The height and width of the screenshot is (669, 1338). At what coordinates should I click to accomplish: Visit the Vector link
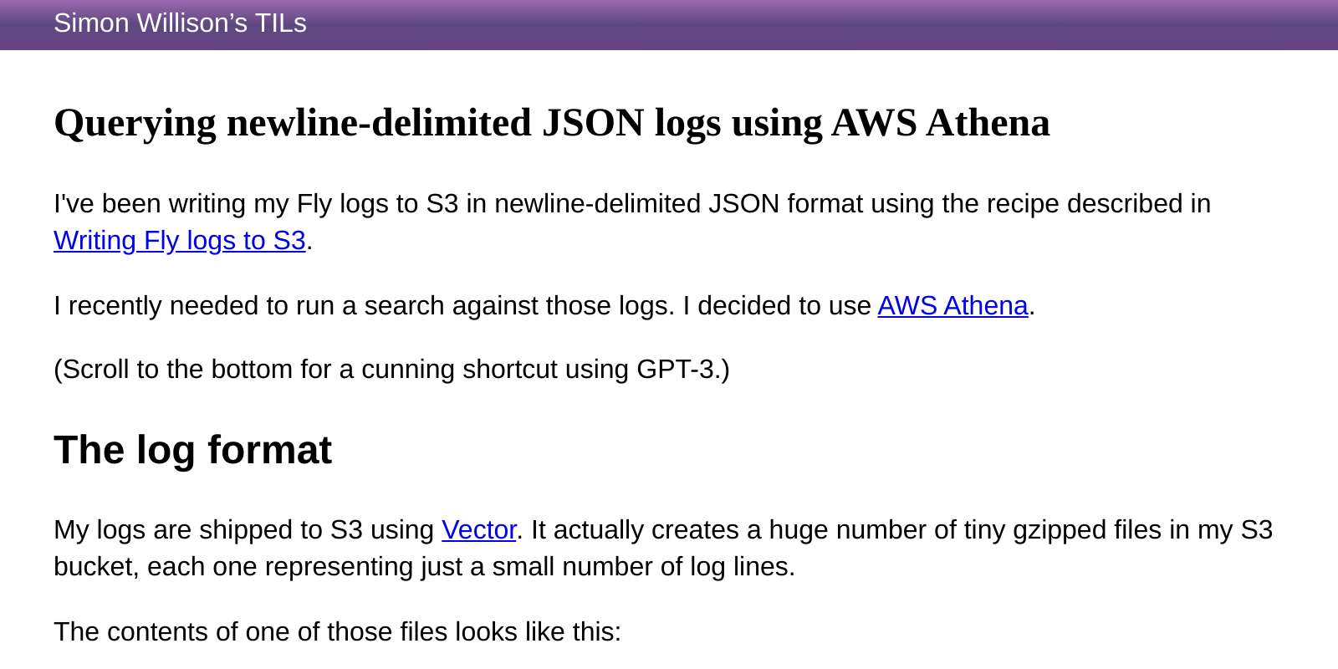(x=479, y=530)
